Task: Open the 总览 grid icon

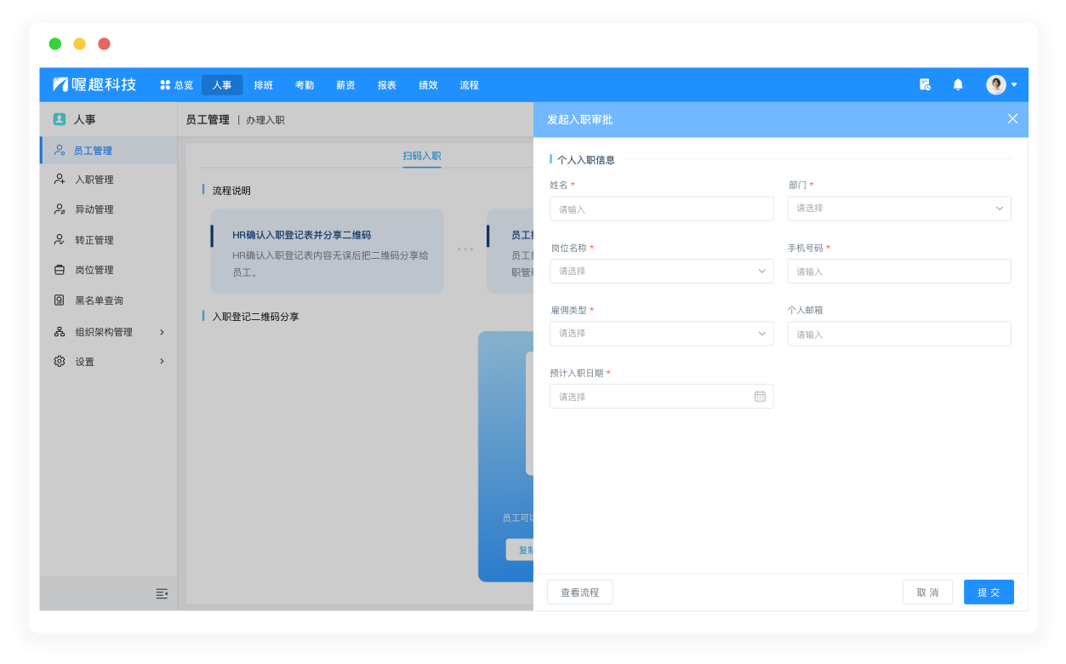Action: pyautogui.click(x=165, y=85)
